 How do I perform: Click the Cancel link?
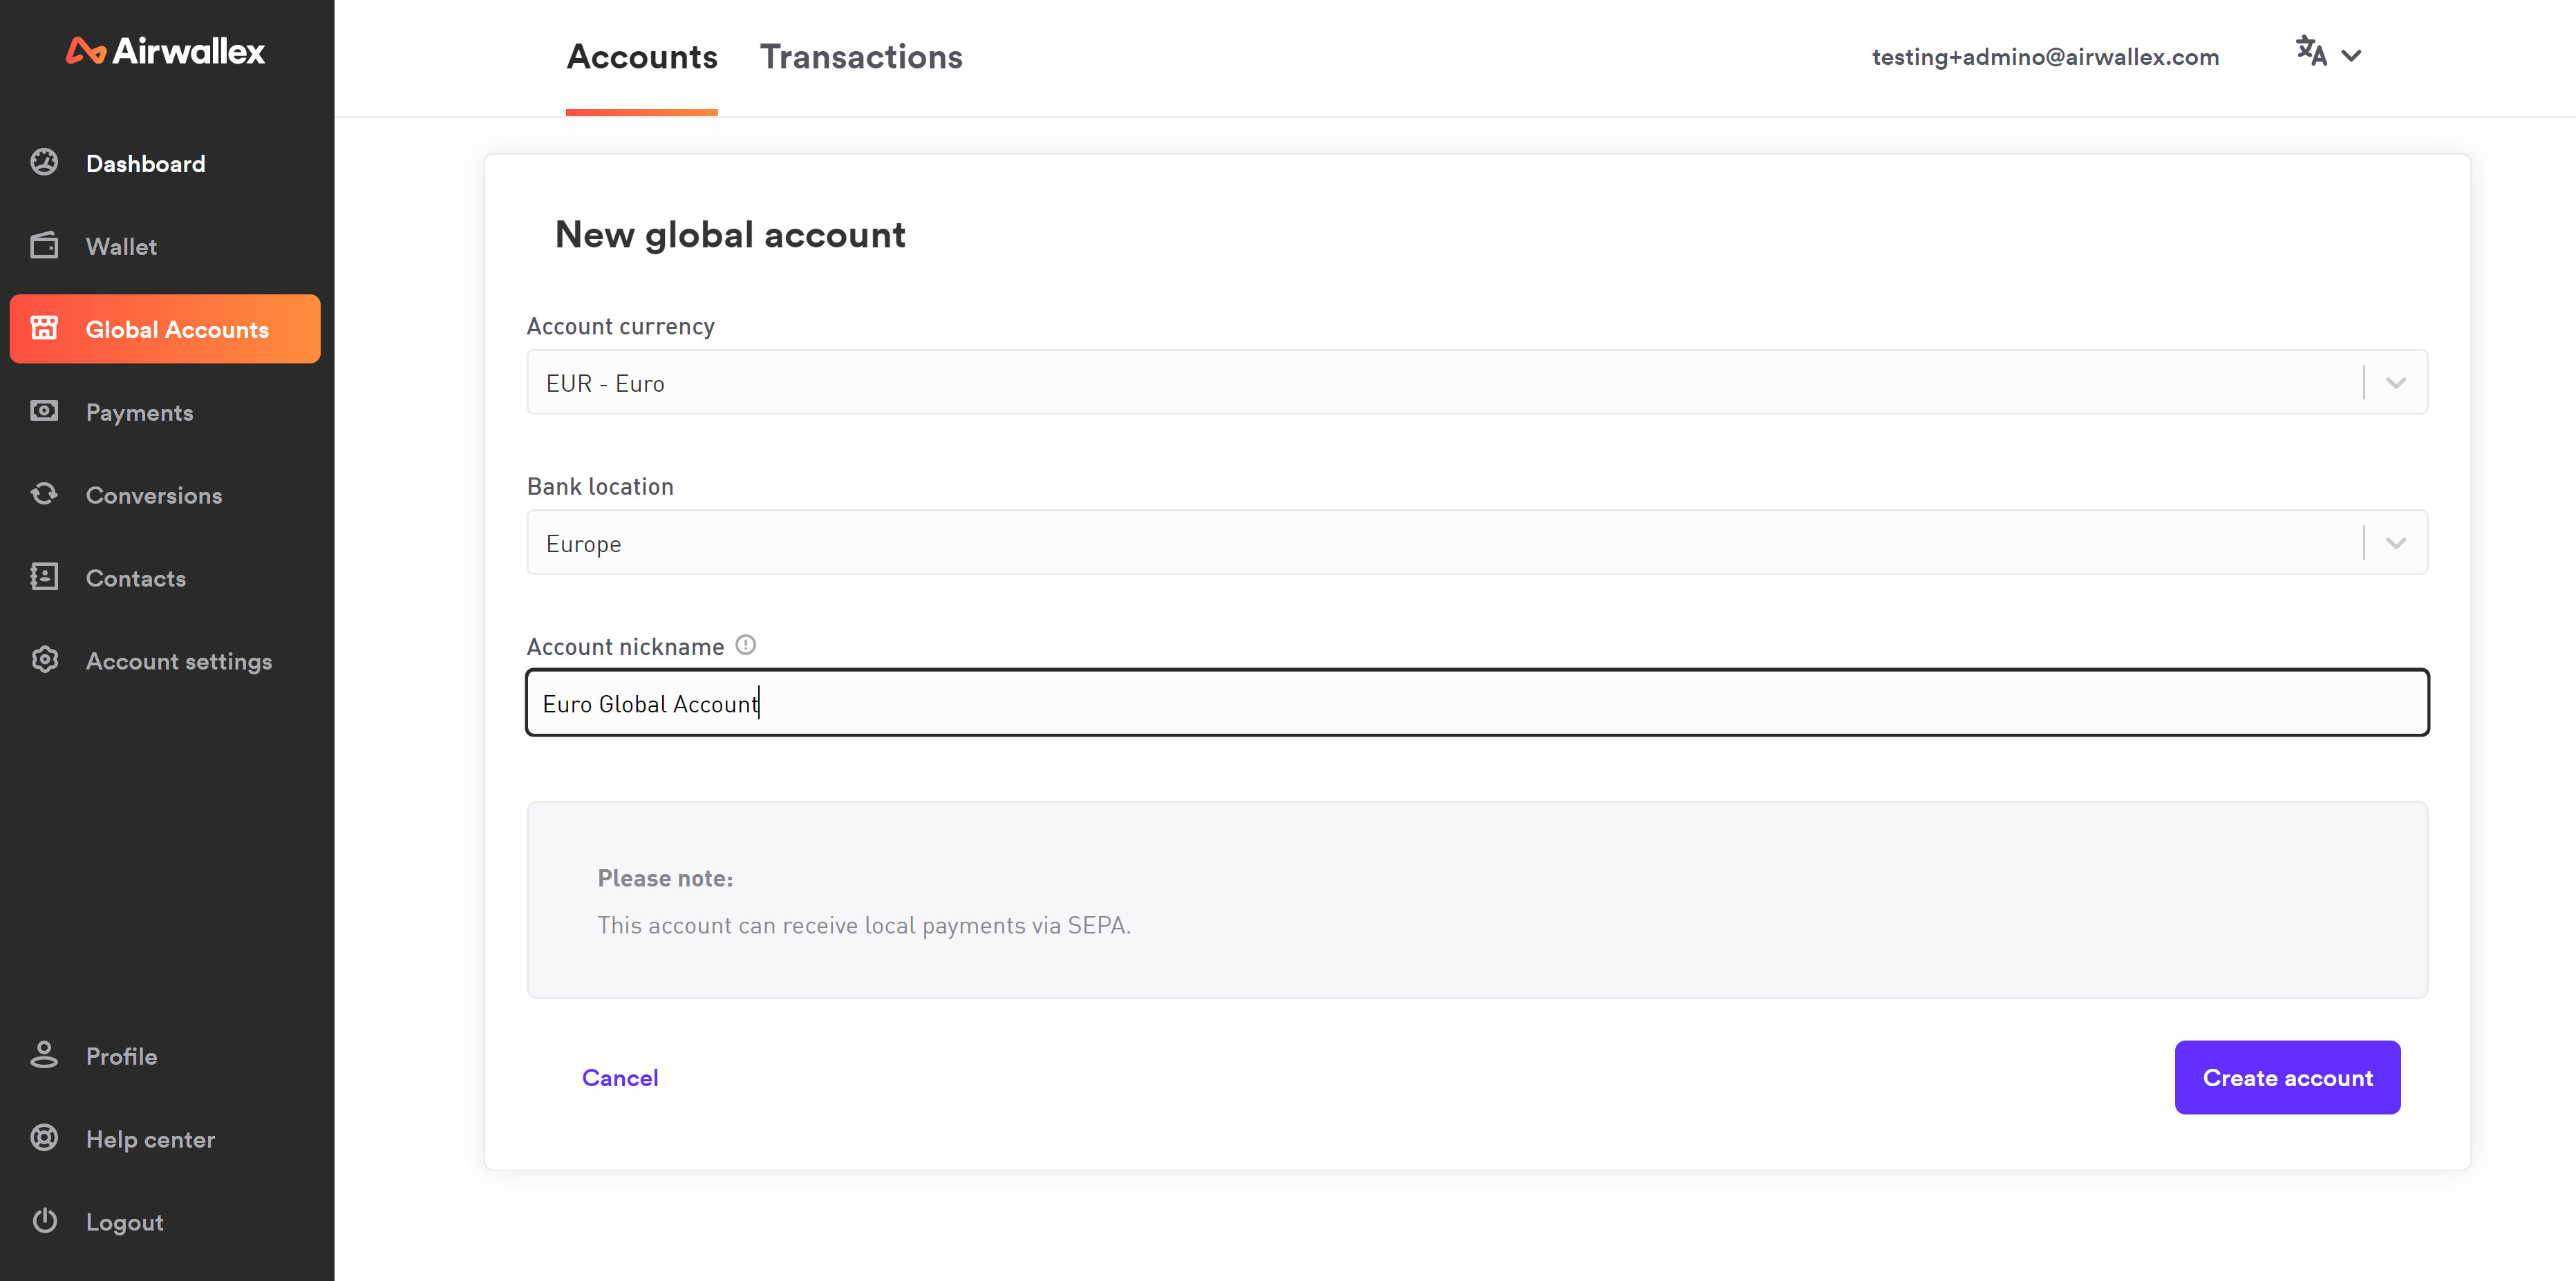click(x=620, y=1078)
